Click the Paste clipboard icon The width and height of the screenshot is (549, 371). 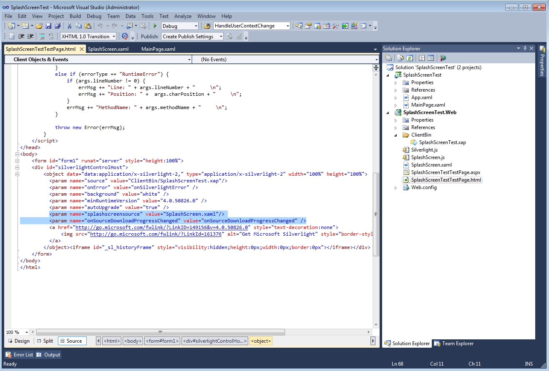click(88, 26)
